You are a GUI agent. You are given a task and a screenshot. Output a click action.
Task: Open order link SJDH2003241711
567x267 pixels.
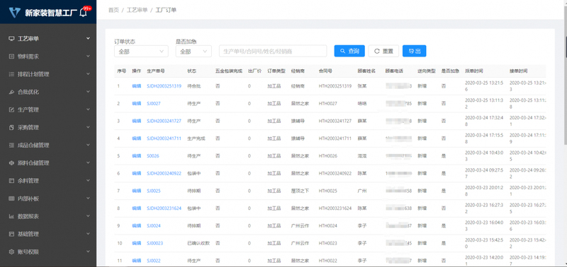tap(164, 138)
